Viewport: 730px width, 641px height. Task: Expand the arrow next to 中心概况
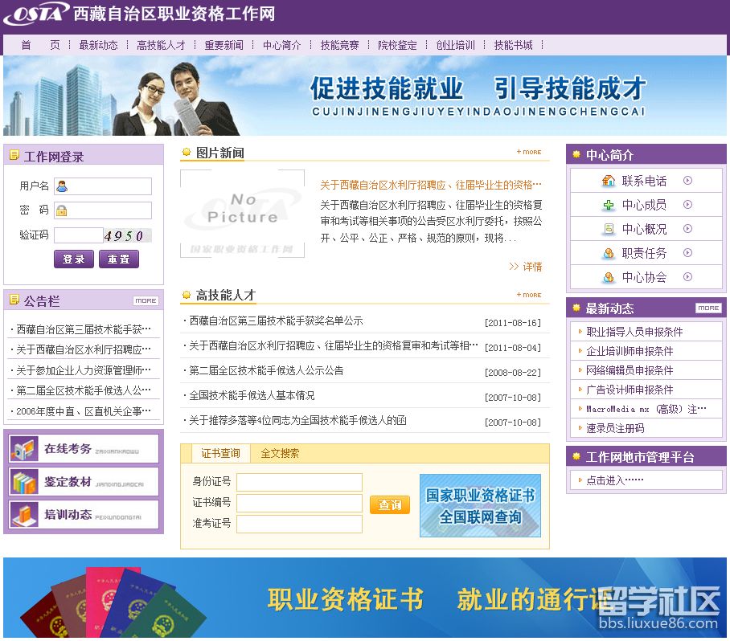688,228
